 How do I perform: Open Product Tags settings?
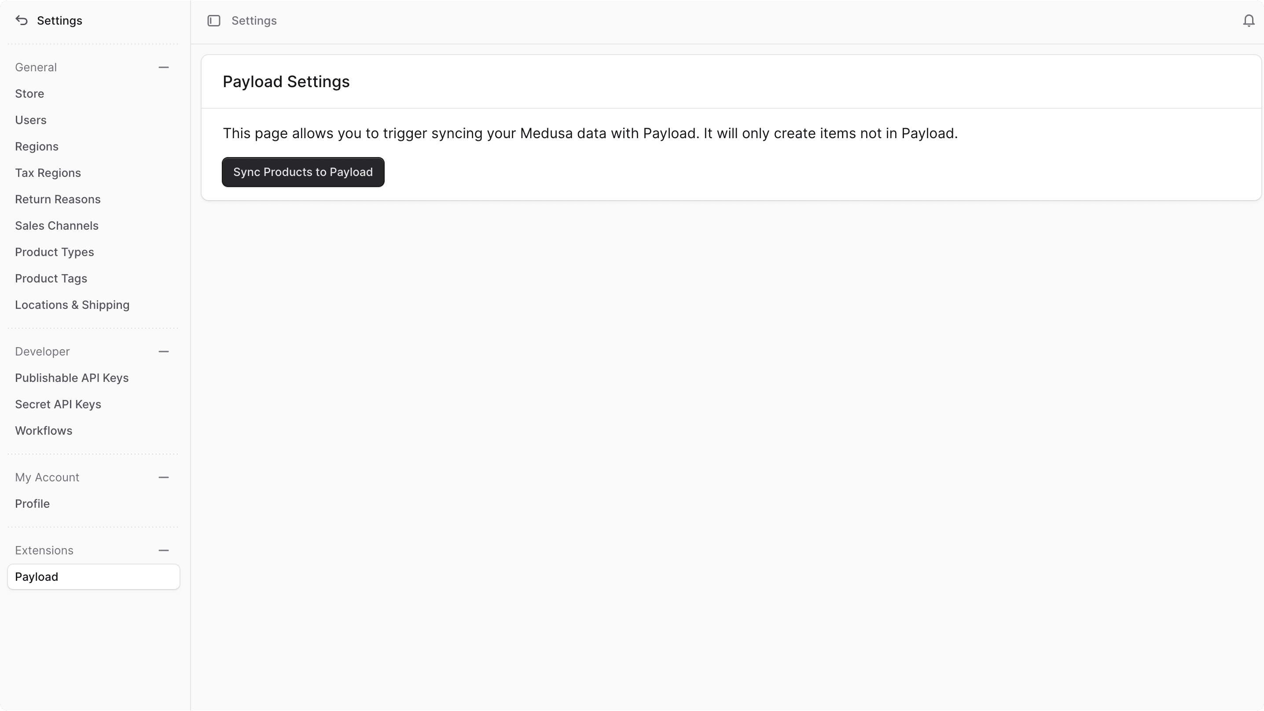tap(51, 278)
